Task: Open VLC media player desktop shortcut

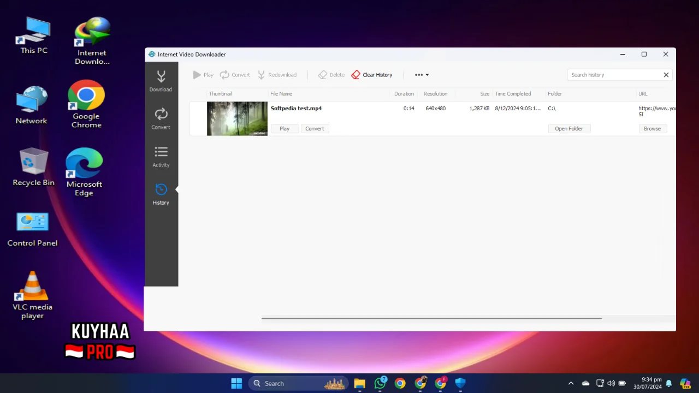Action: [32, 295]
